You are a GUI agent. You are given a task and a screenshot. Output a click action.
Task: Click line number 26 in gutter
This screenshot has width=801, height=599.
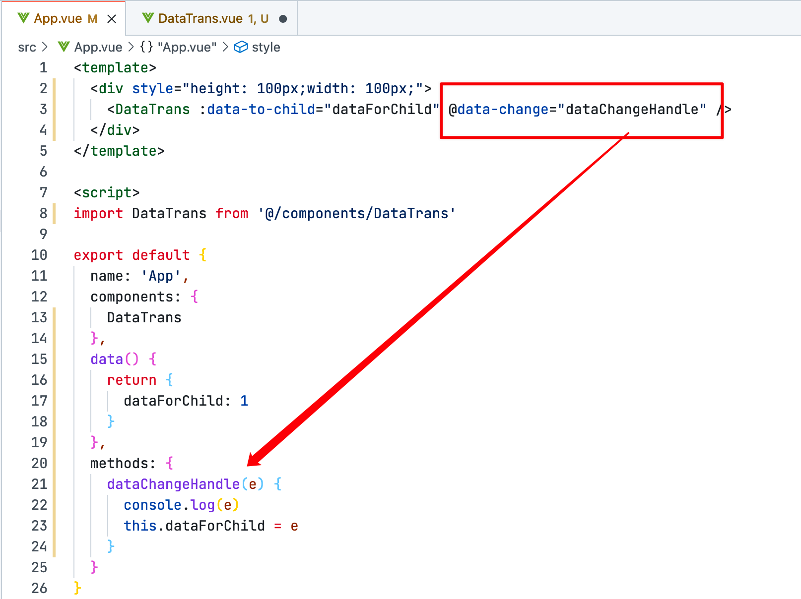[39, 588]
